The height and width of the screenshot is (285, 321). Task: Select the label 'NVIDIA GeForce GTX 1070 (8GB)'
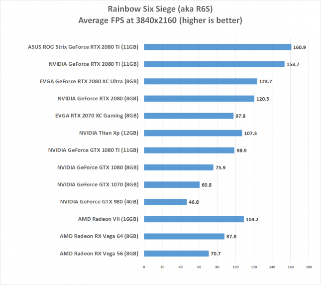[x=98, y=185]
